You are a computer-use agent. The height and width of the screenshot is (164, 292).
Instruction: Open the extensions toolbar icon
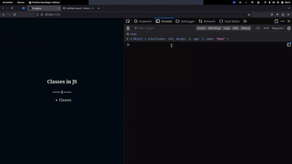coord(283,15)
